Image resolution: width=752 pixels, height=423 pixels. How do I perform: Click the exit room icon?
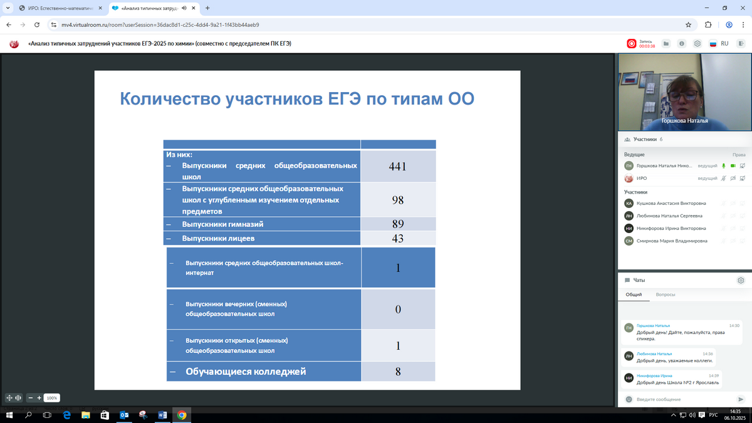coord(741,44)
